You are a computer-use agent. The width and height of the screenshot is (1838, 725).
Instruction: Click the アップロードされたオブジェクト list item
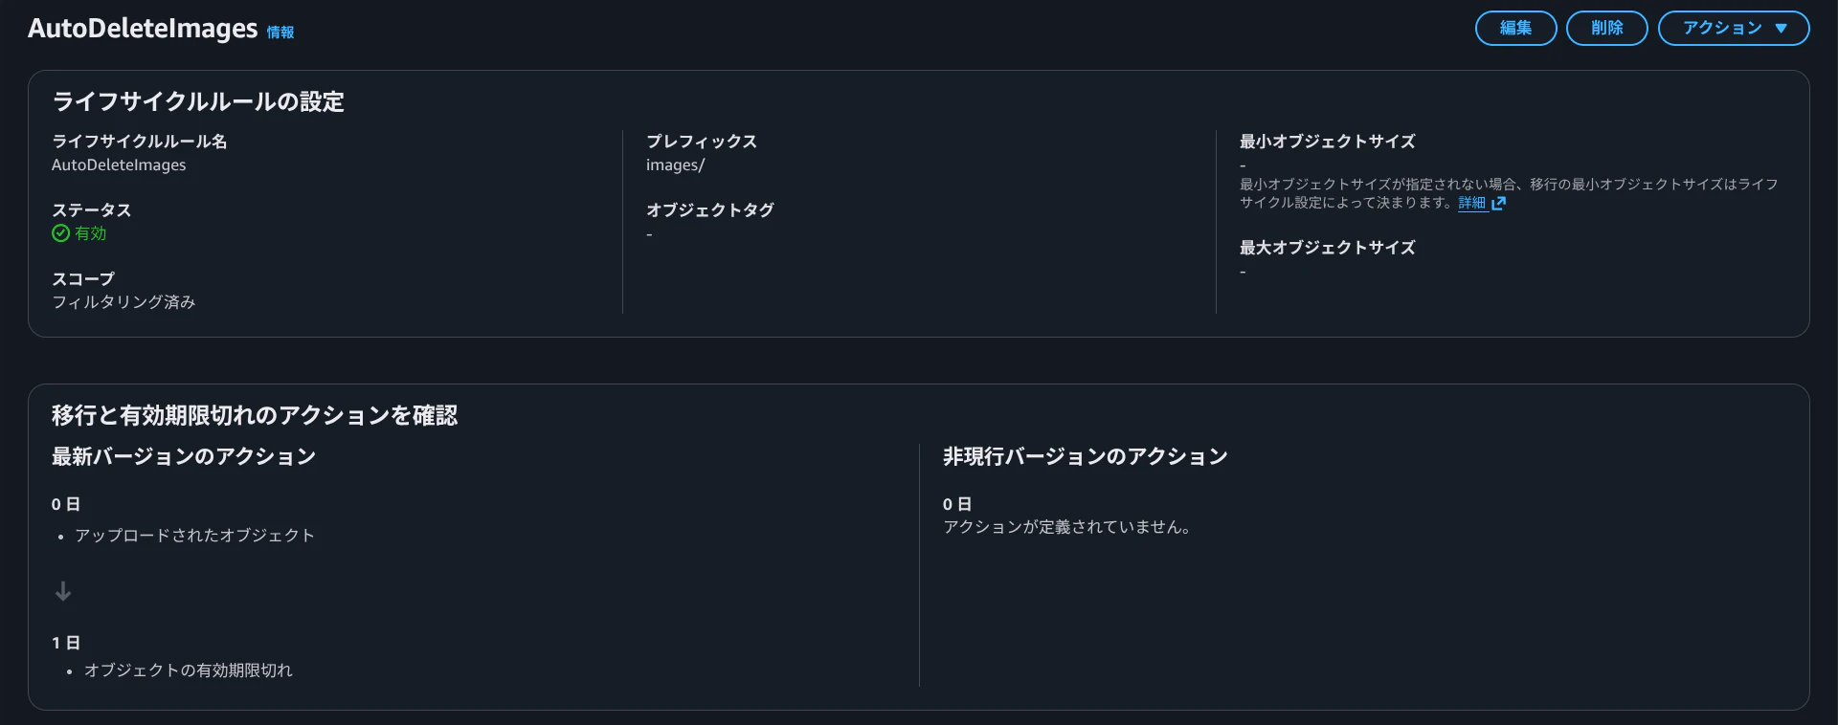click(x=194, y=536)
